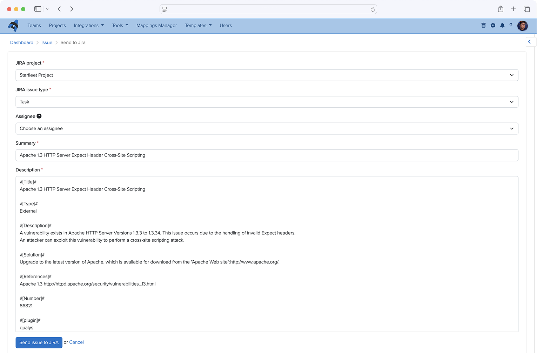Open help using the question mark icon
The height and width of the screenshot is (354, 537).
511,25
